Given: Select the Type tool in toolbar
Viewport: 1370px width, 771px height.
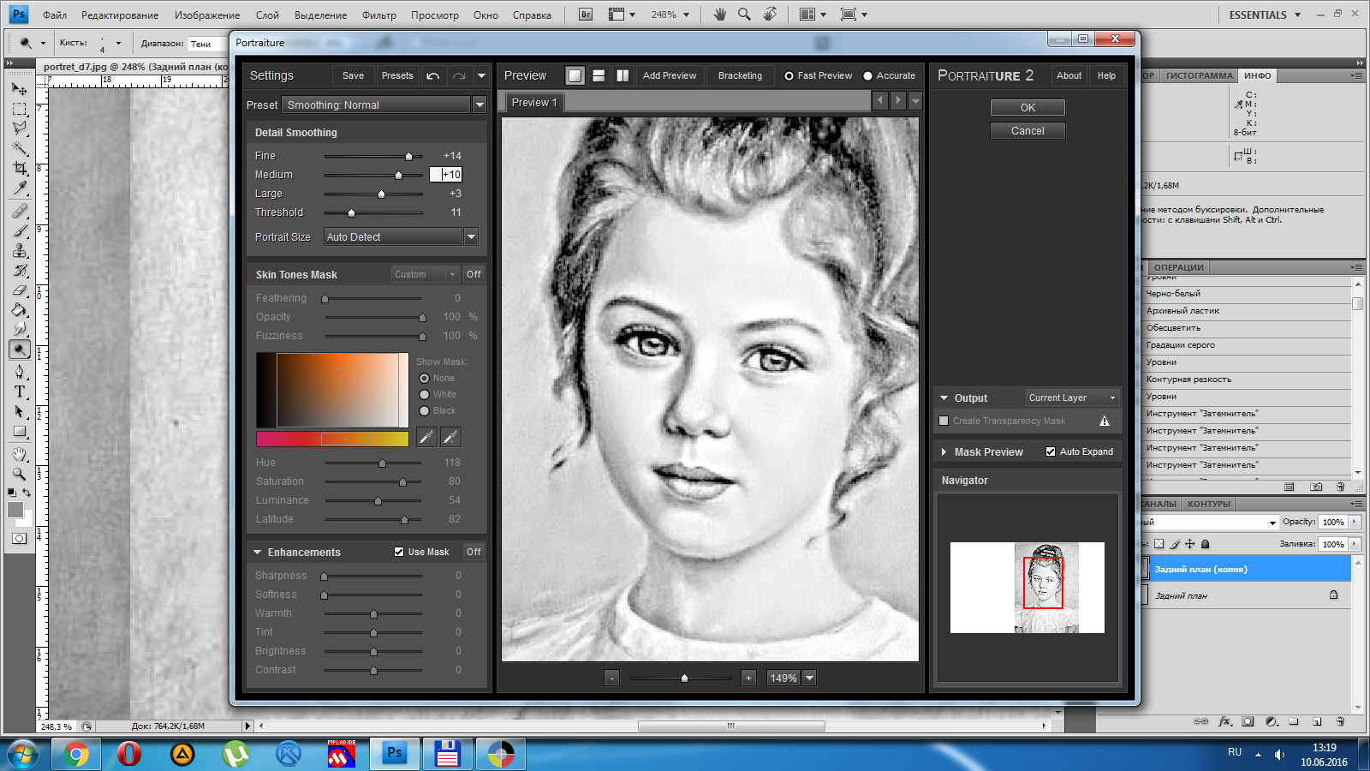Looking at the screenshot, I should click(20, 391).
